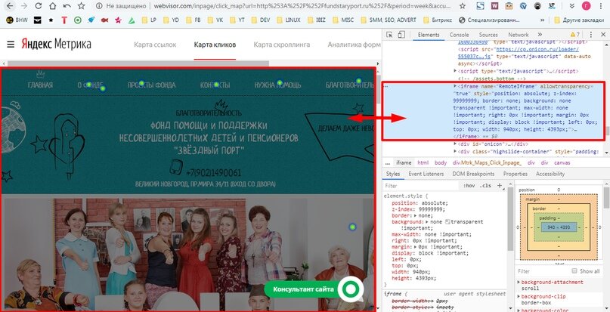The width and height of the screenshot is (610, 312).
Task: Open the DevTools Elements tab
Action: [x=429, y=35]
